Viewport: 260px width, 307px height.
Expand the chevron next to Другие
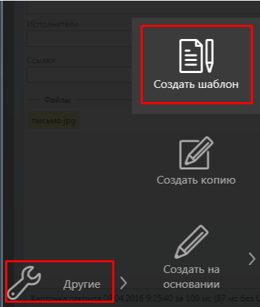pos(124,283)
